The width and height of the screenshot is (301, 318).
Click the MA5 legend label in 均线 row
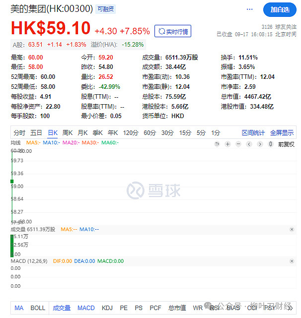click(x=33, y=142)
